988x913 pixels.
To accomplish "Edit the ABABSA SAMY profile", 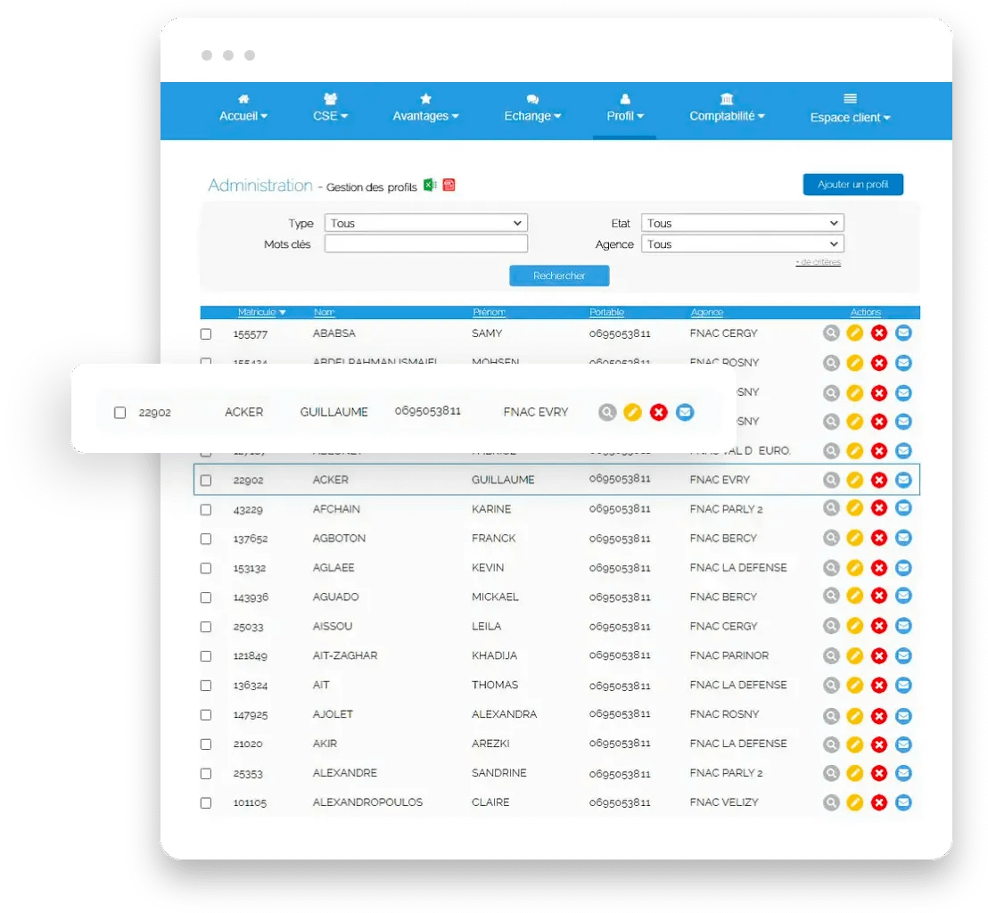I will tap(855, 333).
